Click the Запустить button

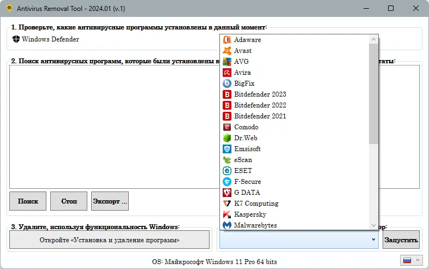pyautogui.click(x=401, y=240)
